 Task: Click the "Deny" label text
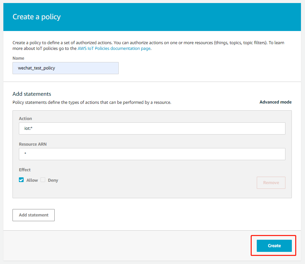coord(53,180)
